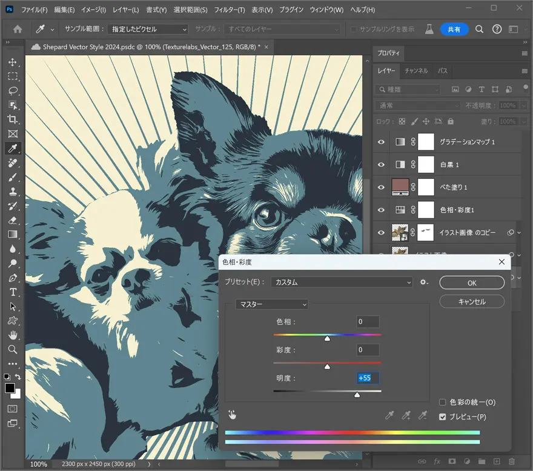Select the Crop tool
533x471 pixels.
coord(13,119)
